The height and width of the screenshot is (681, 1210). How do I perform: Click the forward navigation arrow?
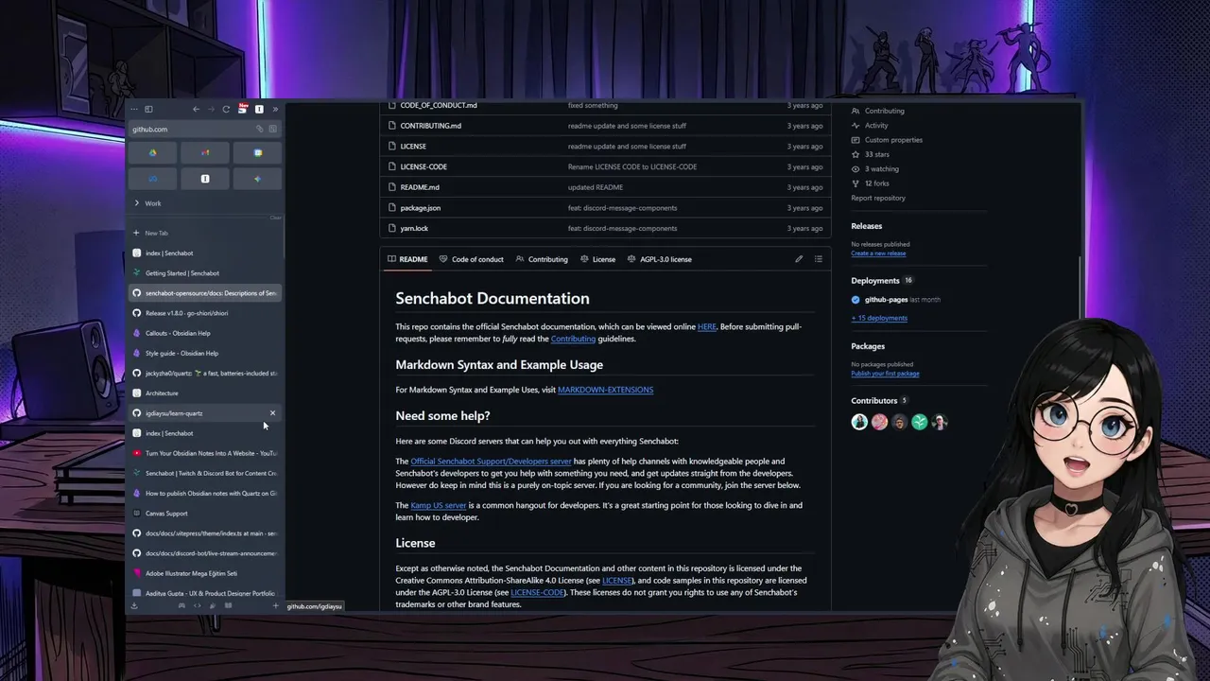tap(211, 109)
